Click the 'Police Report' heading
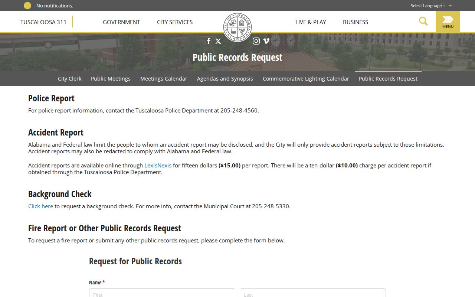Image resolution: width=475 pixels, height=297 pixels. [51, 98]
